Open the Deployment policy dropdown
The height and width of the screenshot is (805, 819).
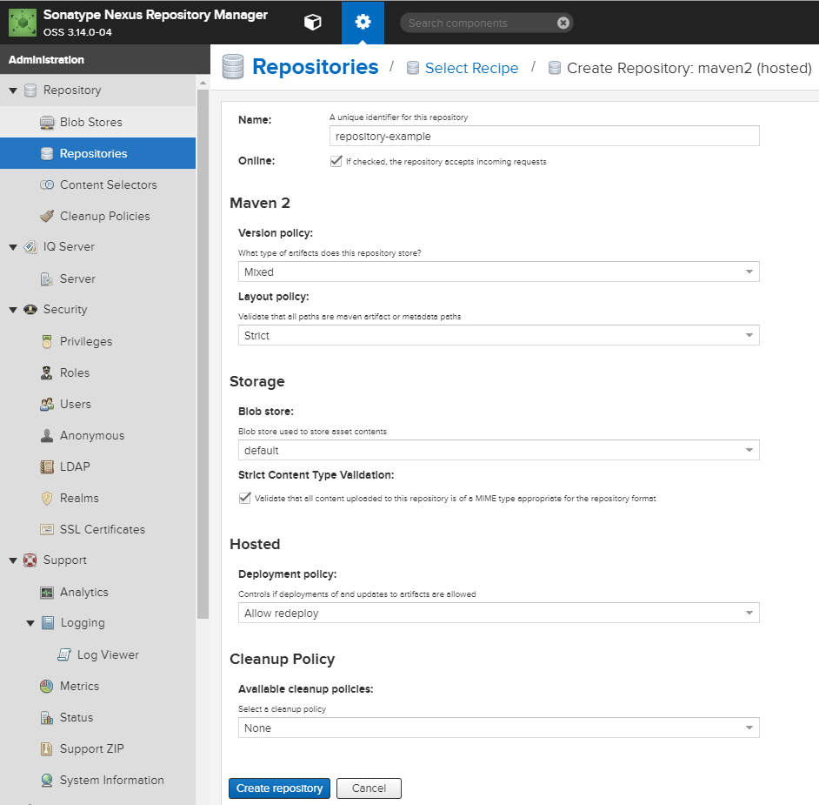(x=498, y=613)
